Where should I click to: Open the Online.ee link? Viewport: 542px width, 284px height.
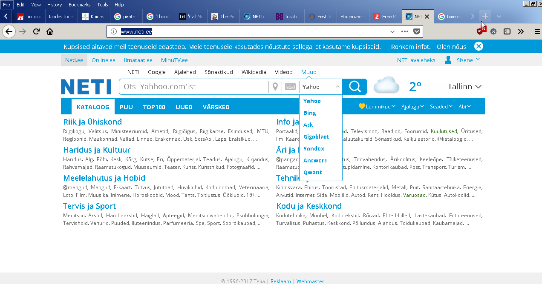tap(104, 60)
